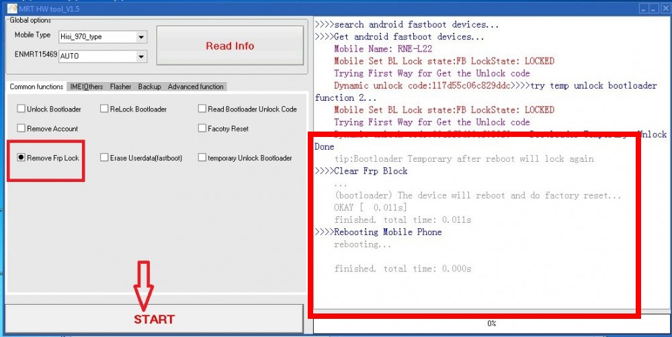Image resolution: width=672 pixels, height=337 pixels.
Task: Minimize the MRT HW tool window
Action: pyautogui.click(x=644, y=9)
